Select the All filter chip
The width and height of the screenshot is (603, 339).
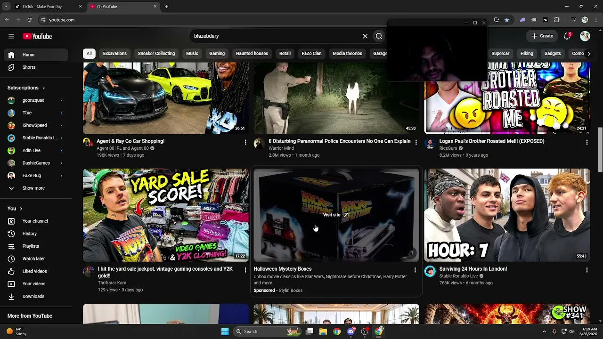89,54
